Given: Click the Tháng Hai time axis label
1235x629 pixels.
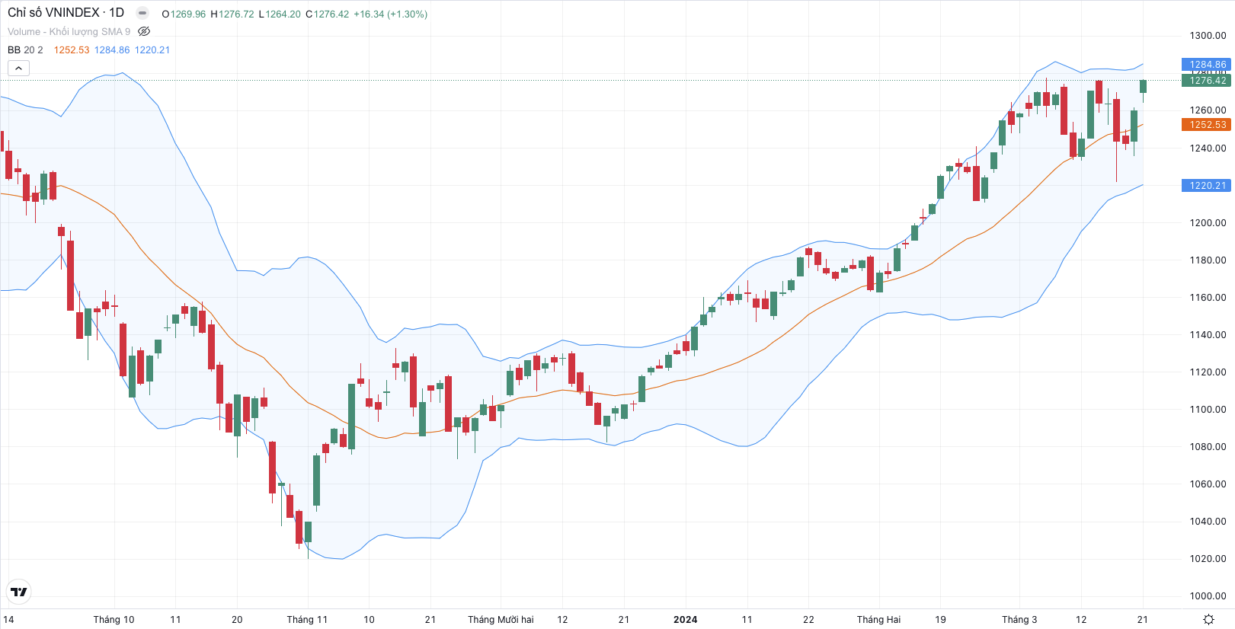Looking at the screenshot, I should tap(878, 619).
